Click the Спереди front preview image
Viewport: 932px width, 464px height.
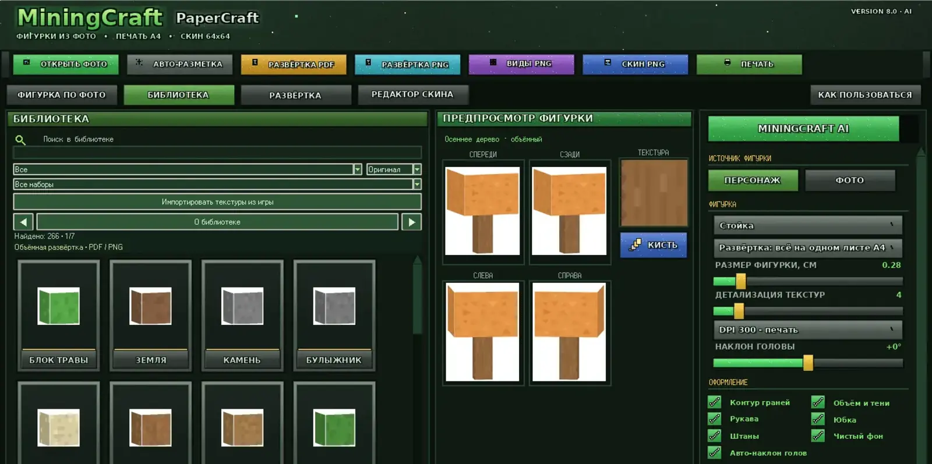pos(482,211)
